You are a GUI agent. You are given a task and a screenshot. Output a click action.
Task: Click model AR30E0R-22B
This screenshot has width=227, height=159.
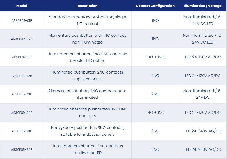[x=22, y=113]
